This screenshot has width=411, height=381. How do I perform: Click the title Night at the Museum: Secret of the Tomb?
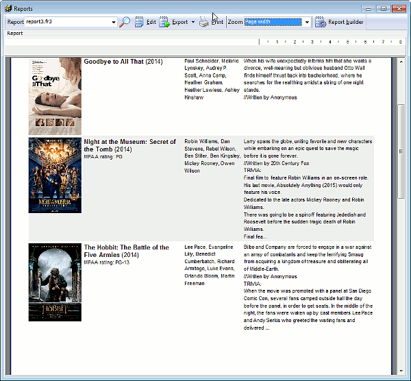pyautogui.click(x=129, y=145)
